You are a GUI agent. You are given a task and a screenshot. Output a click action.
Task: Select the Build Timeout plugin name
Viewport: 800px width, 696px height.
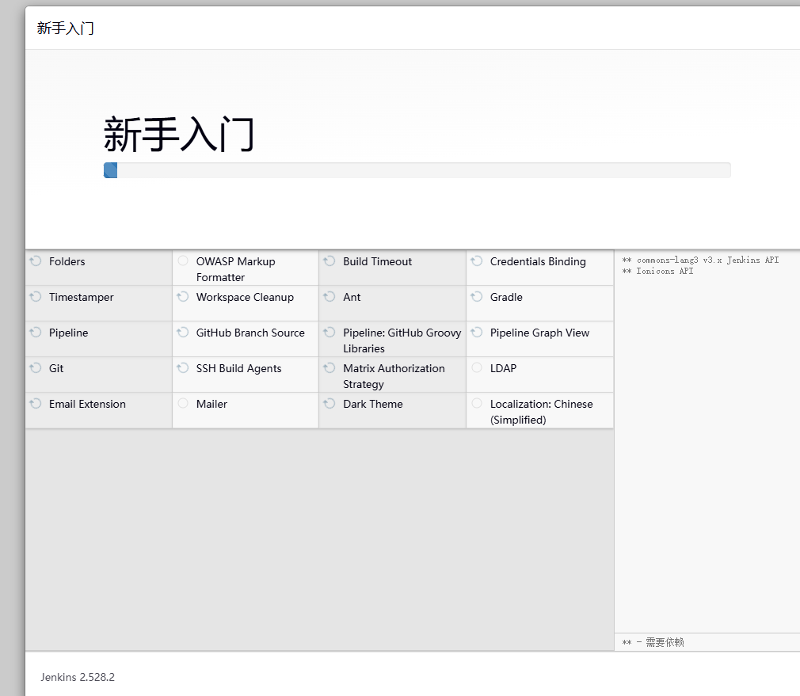pos(378,261)
